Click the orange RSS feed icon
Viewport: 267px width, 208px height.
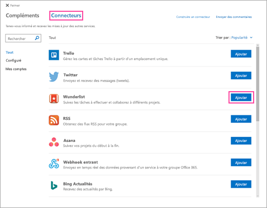[x=54, y=120]
